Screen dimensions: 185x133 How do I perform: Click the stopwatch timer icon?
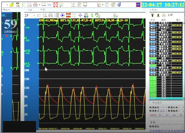click(107, 5)
